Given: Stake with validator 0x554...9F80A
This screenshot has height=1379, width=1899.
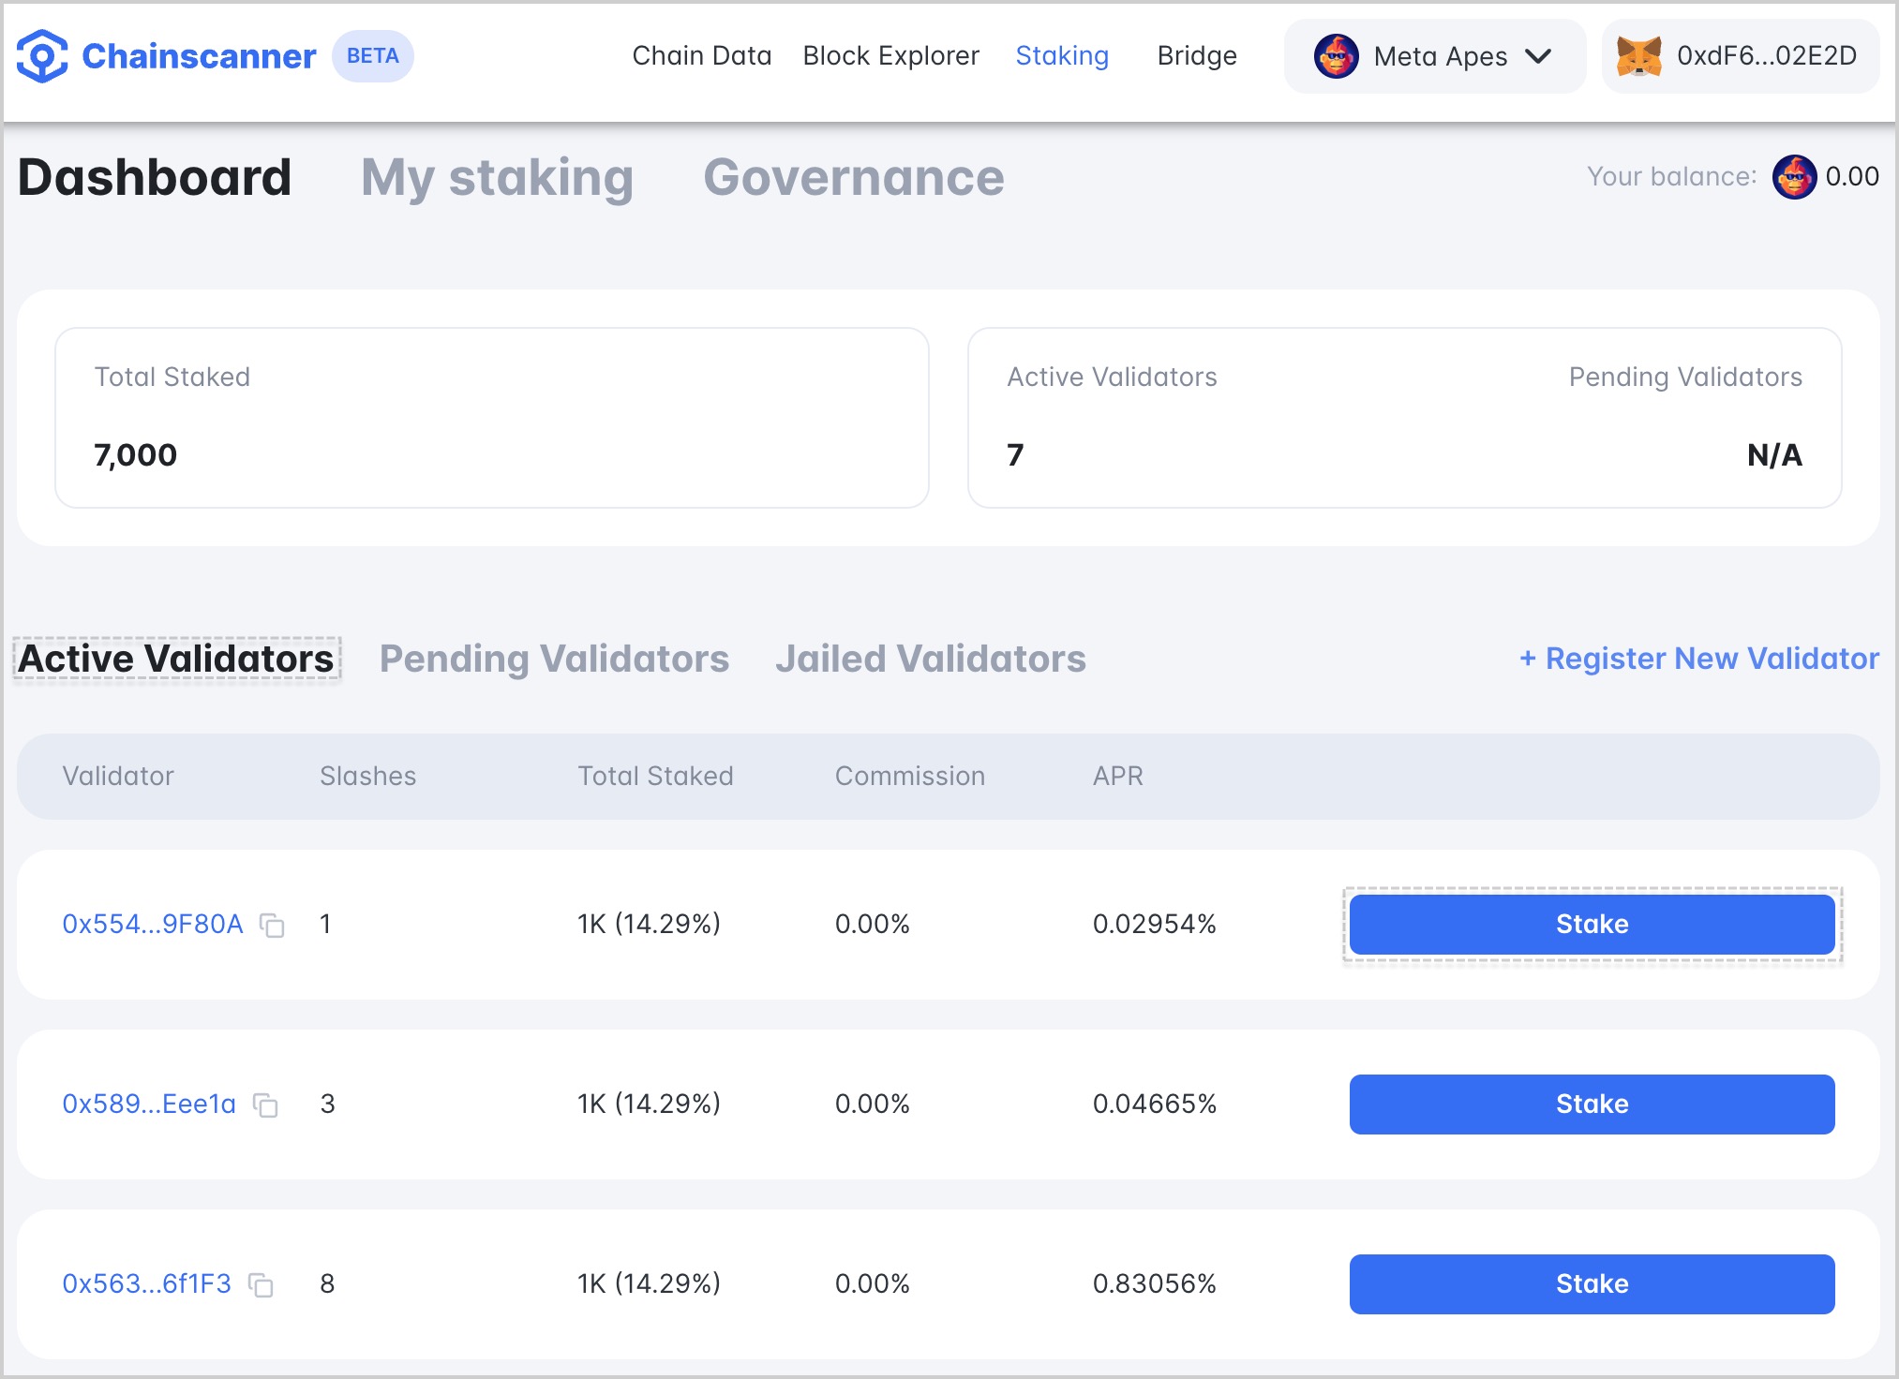Looking at the screenshot, I should click(x=1592, y=925).
